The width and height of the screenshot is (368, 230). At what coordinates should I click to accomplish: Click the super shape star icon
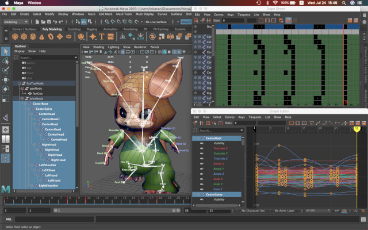coord(93,37)
